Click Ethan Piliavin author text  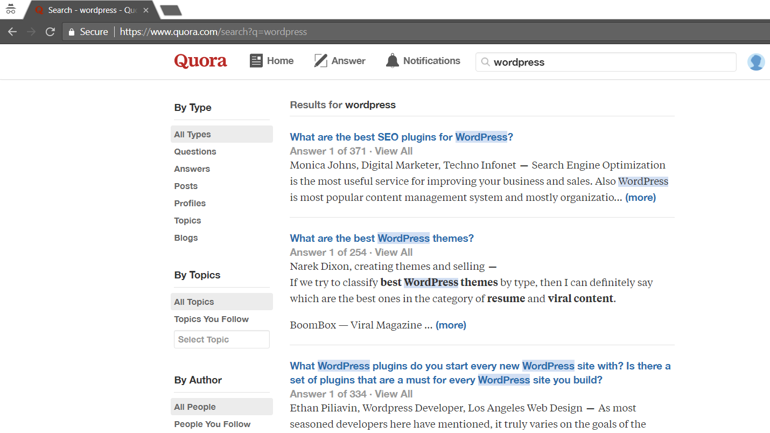tap(323, 408)
